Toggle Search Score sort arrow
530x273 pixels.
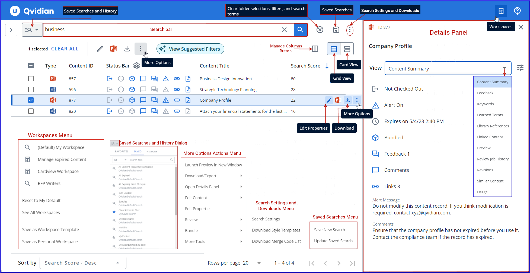coord(327,66)
